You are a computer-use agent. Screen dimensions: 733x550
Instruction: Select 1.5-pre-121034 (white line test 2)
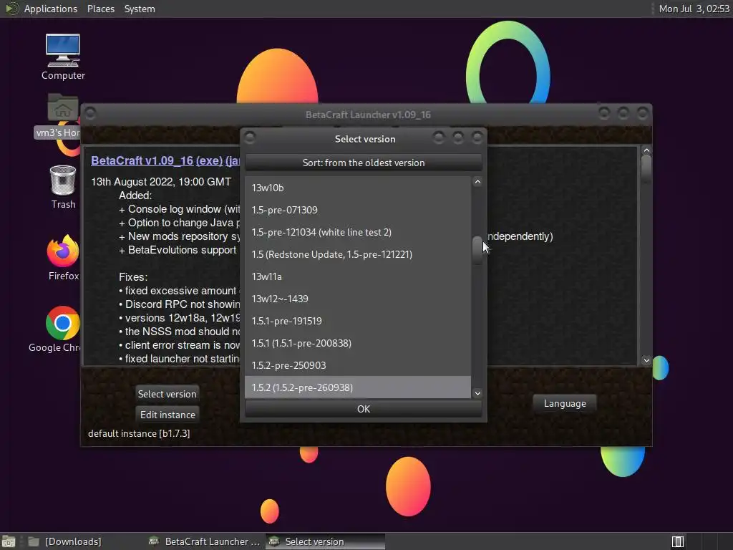point(358,232)
